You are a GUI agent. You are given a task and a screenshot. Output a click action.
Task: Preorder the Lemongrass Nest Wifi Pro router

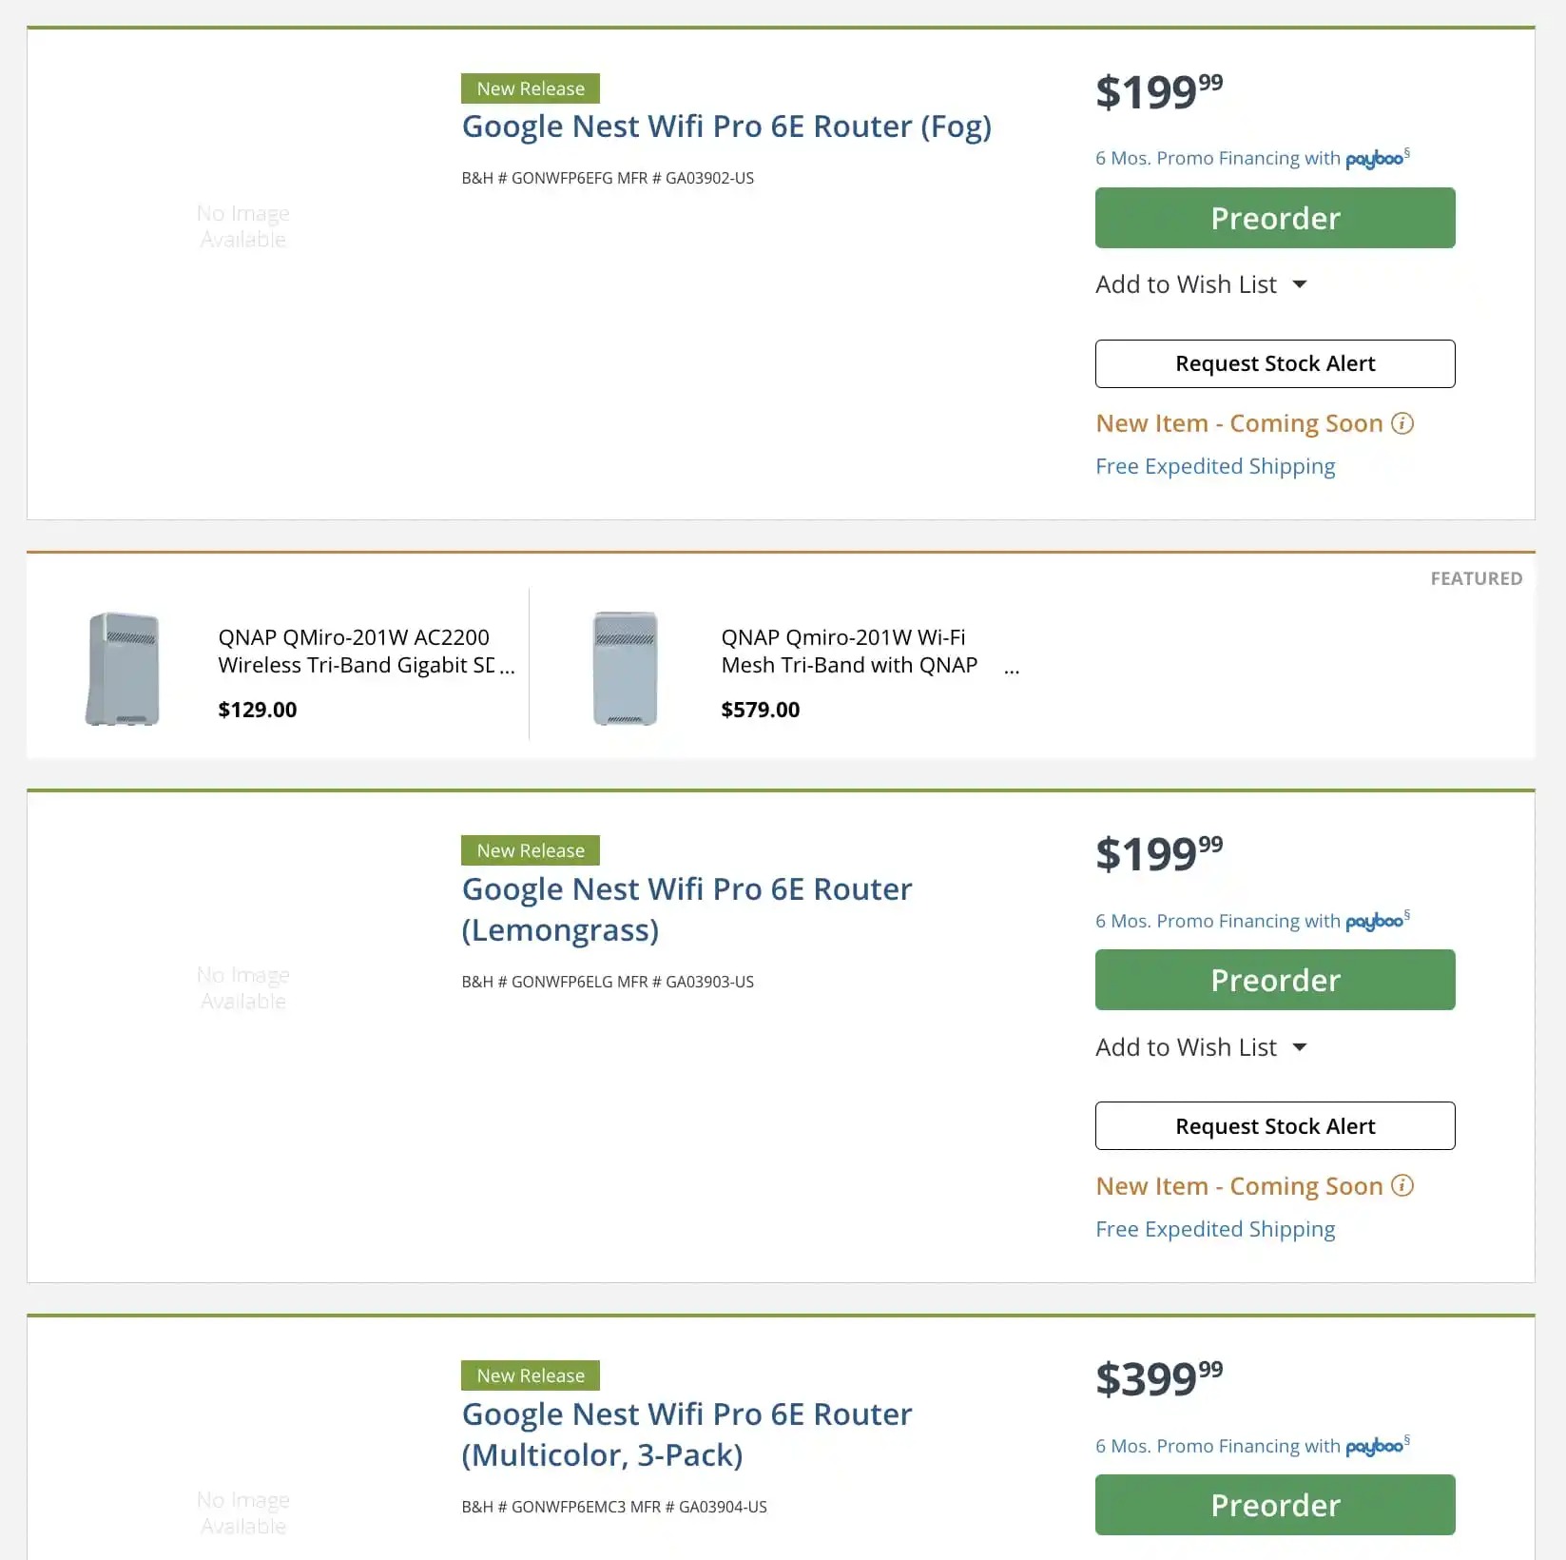tap(1274, 980)
